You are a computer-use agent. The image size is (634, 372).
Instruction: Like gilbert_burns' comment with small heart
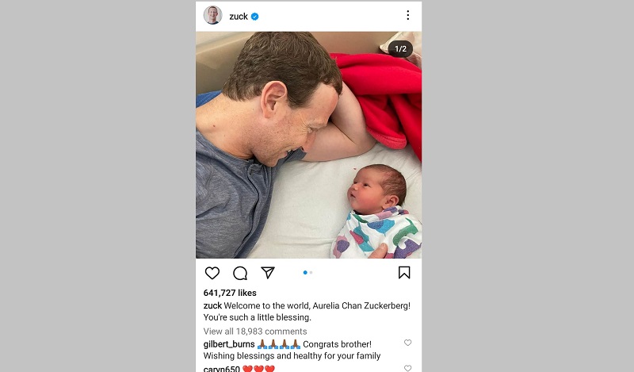click(407, 343)
